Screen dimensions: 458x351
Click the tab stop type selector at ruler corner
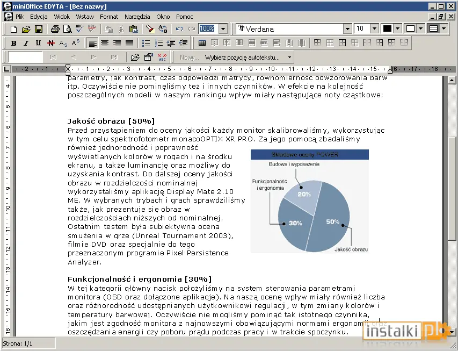point(6,69)
